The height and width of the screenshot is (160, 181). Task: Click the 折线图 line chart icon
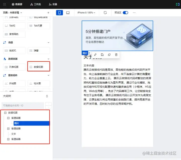click(x=6, y=83)
